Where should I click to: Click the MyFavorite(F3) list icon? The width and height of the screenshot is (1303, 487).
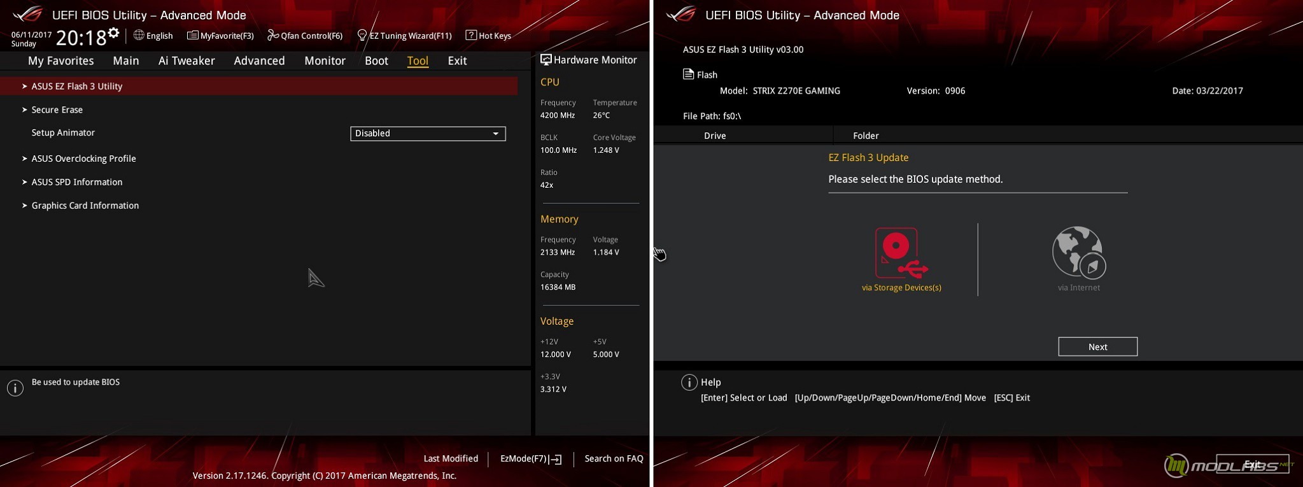click(192, 35)
